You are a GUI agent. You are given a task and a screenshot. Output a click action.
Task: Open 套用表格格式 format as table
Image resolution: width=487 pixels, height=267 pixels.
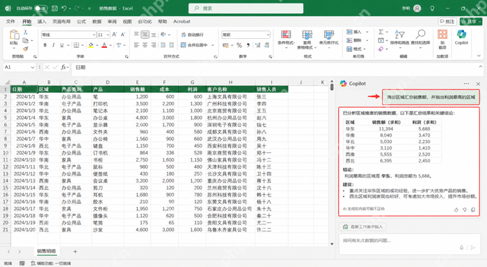307,40
